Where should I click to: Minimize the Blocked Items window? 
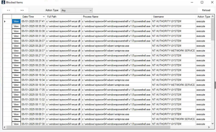[x=192, y=2]
